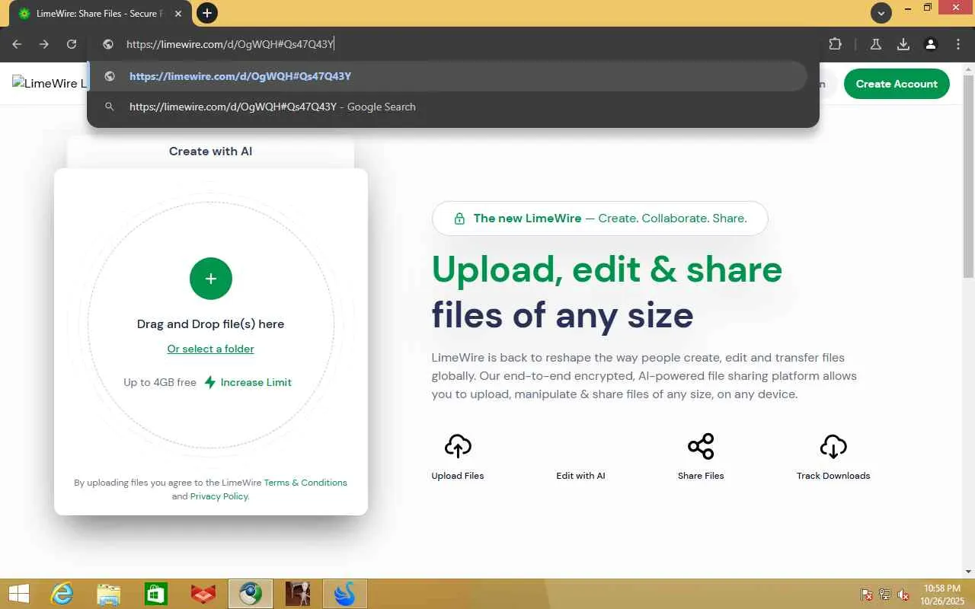The image size is (975, 609).
Task: Close the LimeWire browser tab
Action: click(178, 14)
